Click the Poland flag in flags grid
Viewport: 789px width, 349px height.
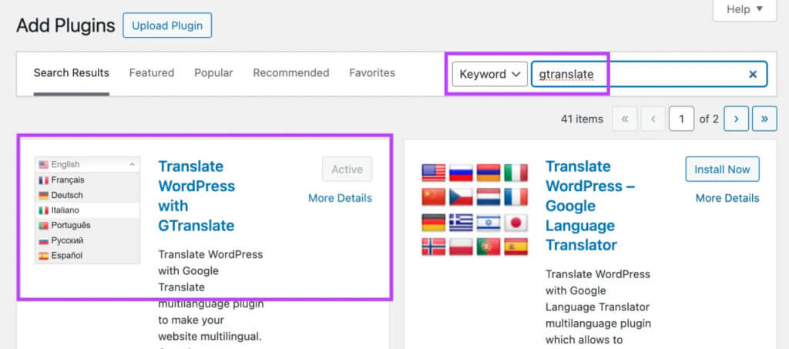[x=461, y=247]
